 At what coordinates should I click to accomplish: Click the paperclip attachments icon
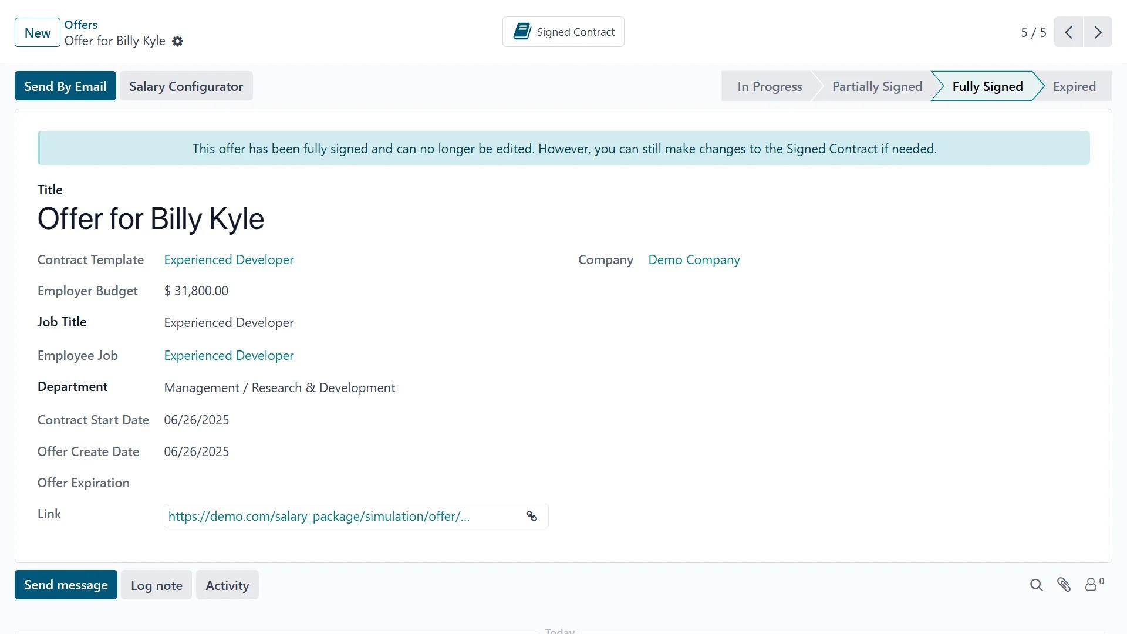point(1064,585)
